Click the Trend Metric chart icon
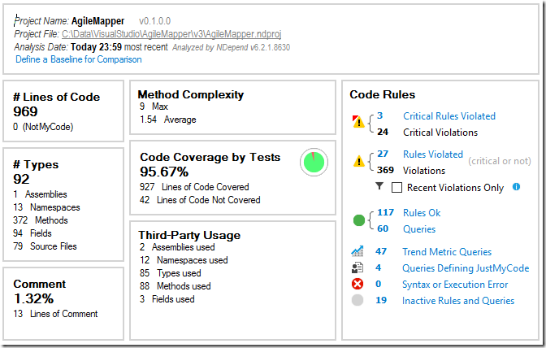 [x=357, y=251]
